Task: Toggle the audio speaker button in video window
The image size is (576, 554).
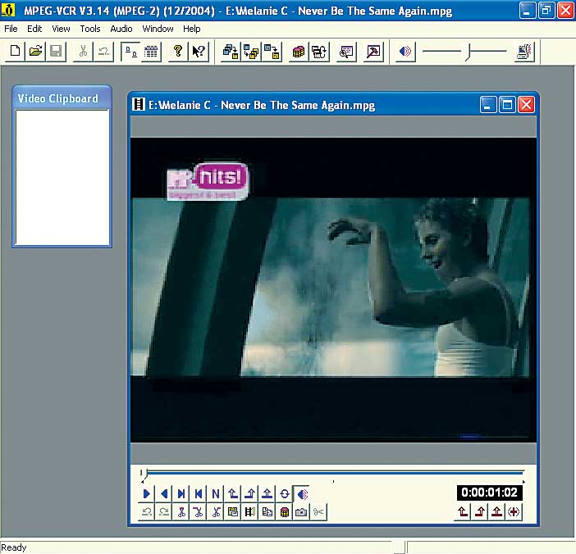Action: (x=302, y=494)
